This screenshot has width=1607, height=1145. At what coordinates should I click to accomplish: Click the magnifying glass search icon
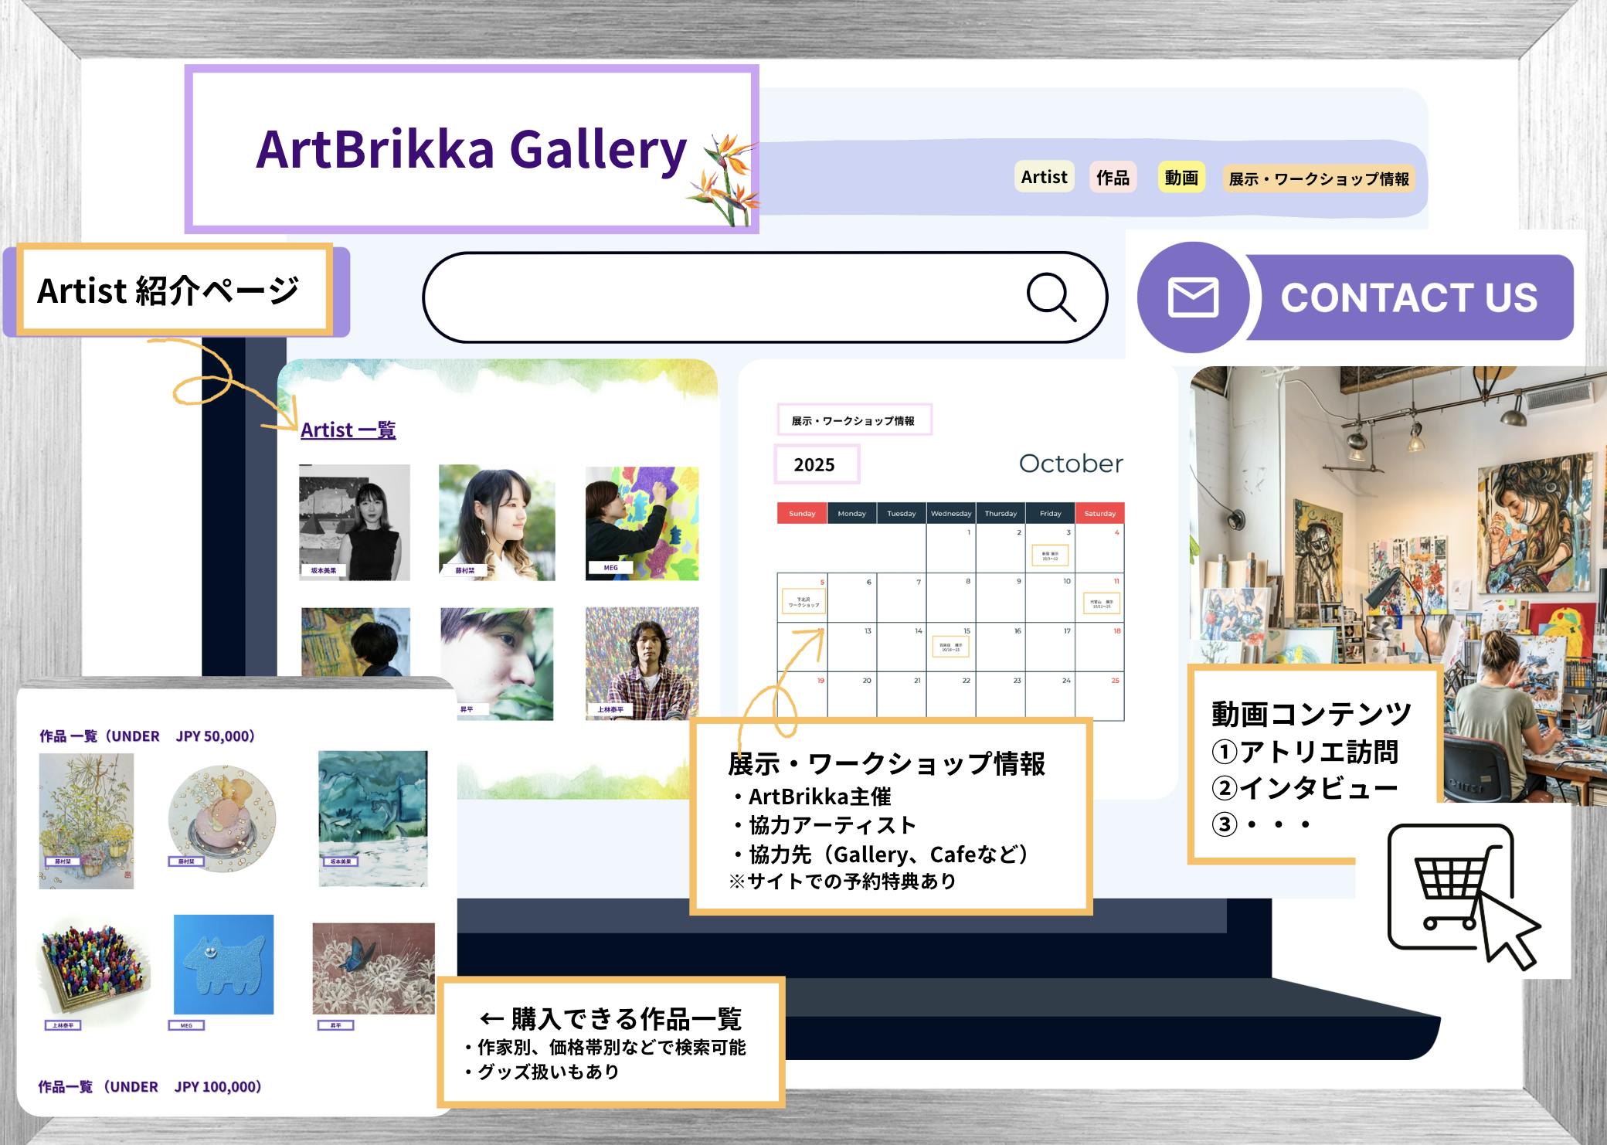1051,296
